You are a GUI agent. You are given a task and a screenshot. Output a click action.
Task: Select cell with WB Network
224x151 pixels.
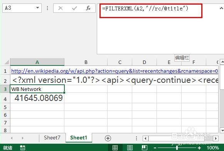click(x=37, y=89)
